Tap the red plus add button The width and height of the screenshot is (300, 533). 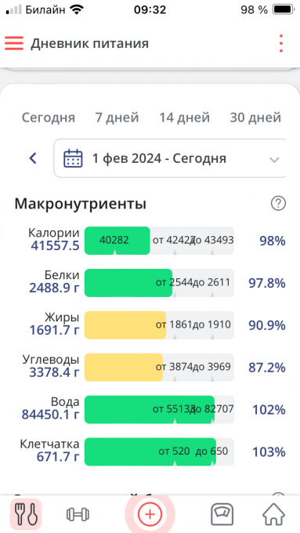point(150,514)
